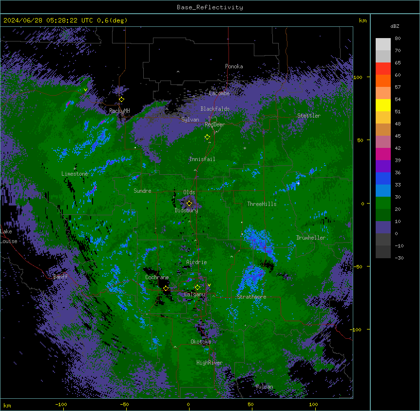Click the Okotoks town label

pyautogui.click(x=201, y=342)
